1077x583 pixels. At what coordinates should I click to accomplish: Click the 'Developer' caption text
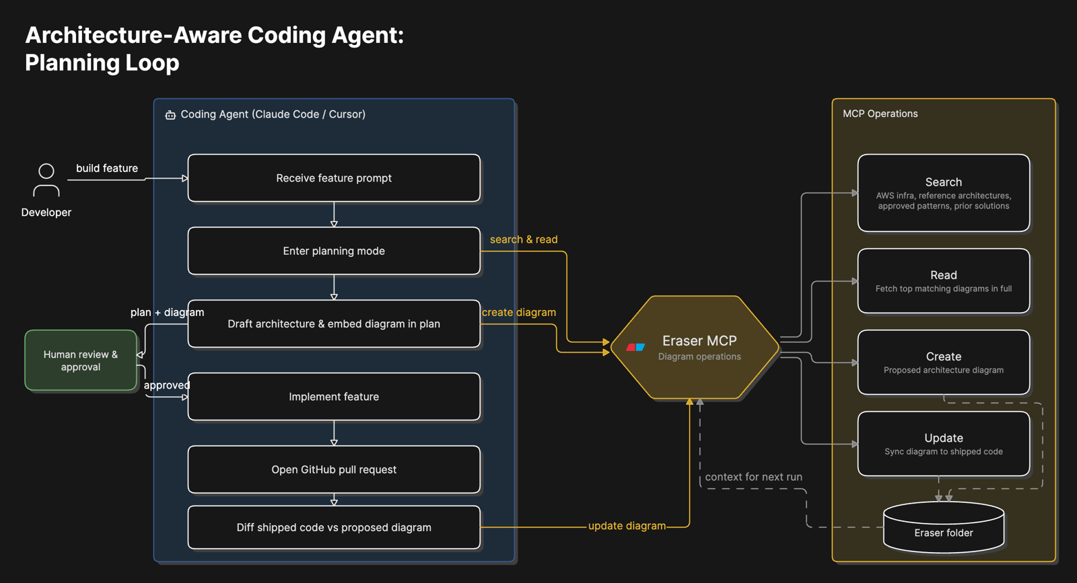(x=46, y=212)
